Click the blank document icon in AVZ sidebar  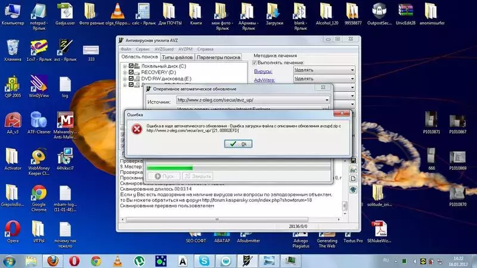pos(353,179)
